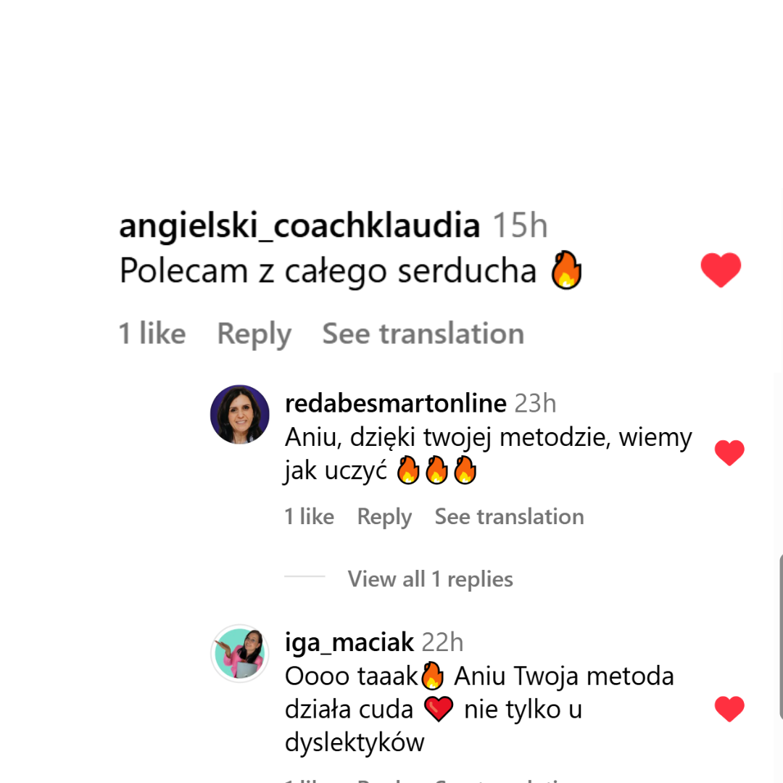This screenshot has height=783, width=783.
Task: Reply to redabesmartonline's comment
Action: [384, 517]
